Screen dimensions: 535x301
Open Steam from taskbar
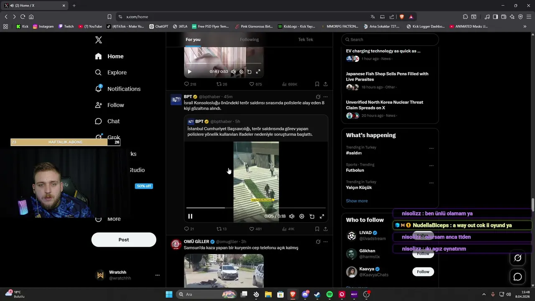(317, 294)
